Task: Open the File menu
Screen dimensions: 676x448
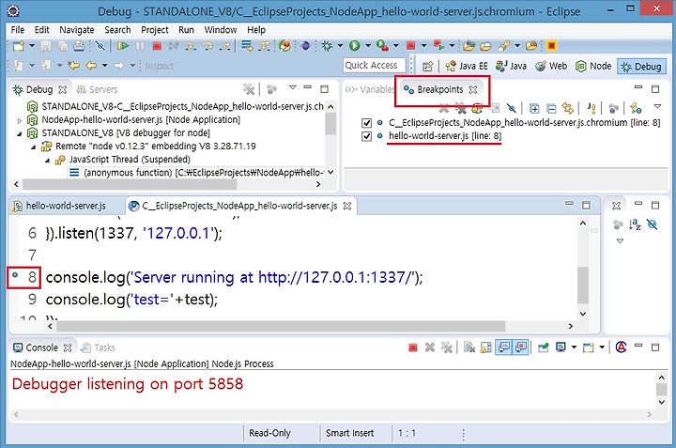Action: (18, 30)
